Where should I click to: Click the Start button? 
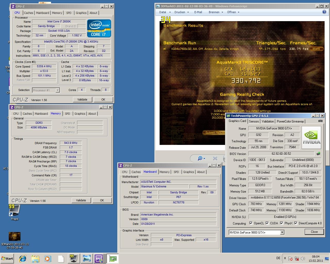pos(7,259)
